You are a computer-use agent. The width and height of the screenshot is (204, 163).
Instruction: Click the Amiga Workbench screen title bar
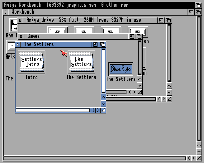pos(99,5)
